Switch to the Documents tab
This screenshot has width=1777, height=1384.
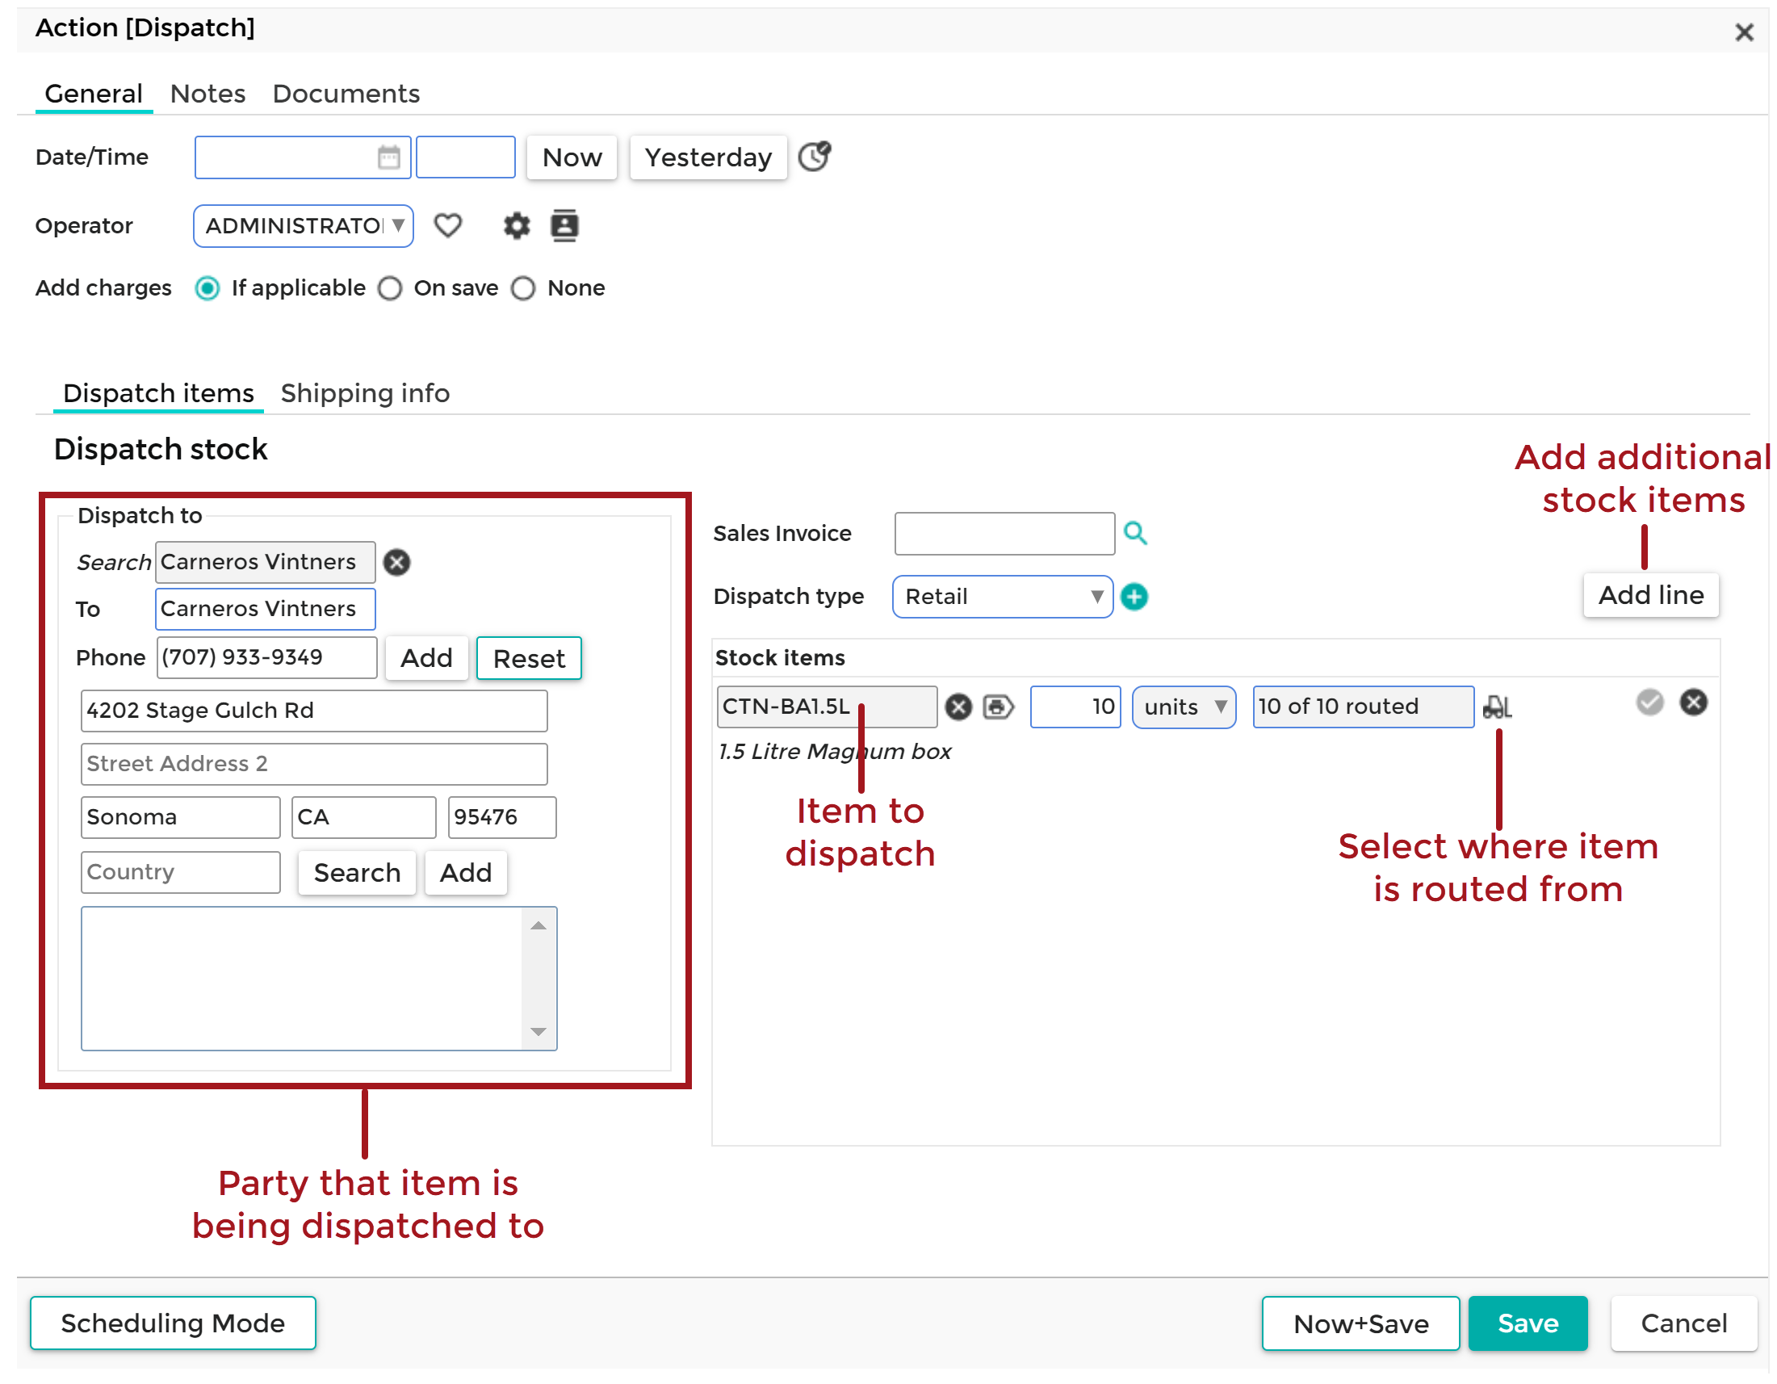tap(346, 94)
